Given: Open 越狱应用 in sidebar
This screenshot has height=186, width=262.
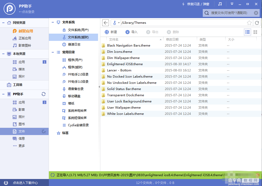Looking at the screenshot, I should tap(24, 31).
